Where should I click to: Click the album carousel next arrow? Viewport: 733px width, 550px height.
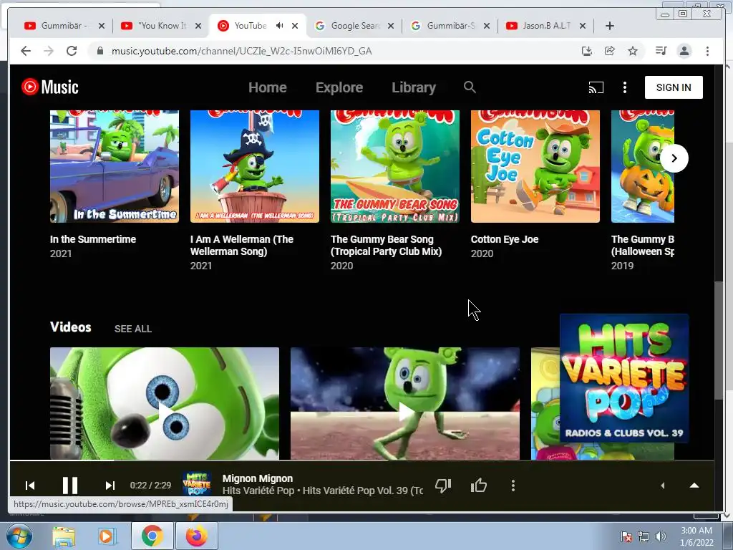(674, 158)
